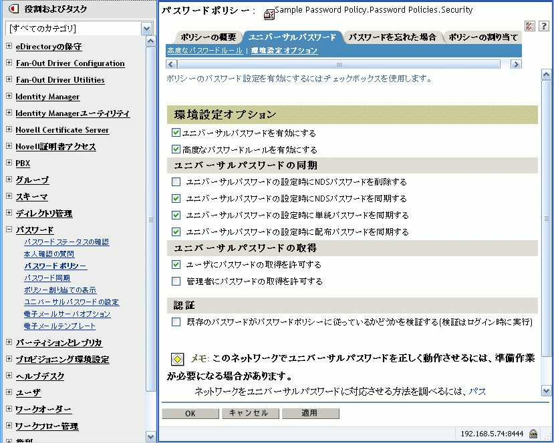Check NDSパスワードを削除する option
The width and height of the screenshot is (554, 443).
176,181
